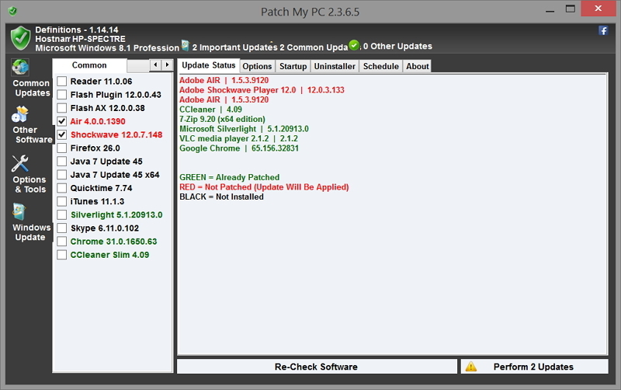621x390 pixels.
Task: Check the CCleaner Slim 4.09 checkbox
Action: pos(62,255)
